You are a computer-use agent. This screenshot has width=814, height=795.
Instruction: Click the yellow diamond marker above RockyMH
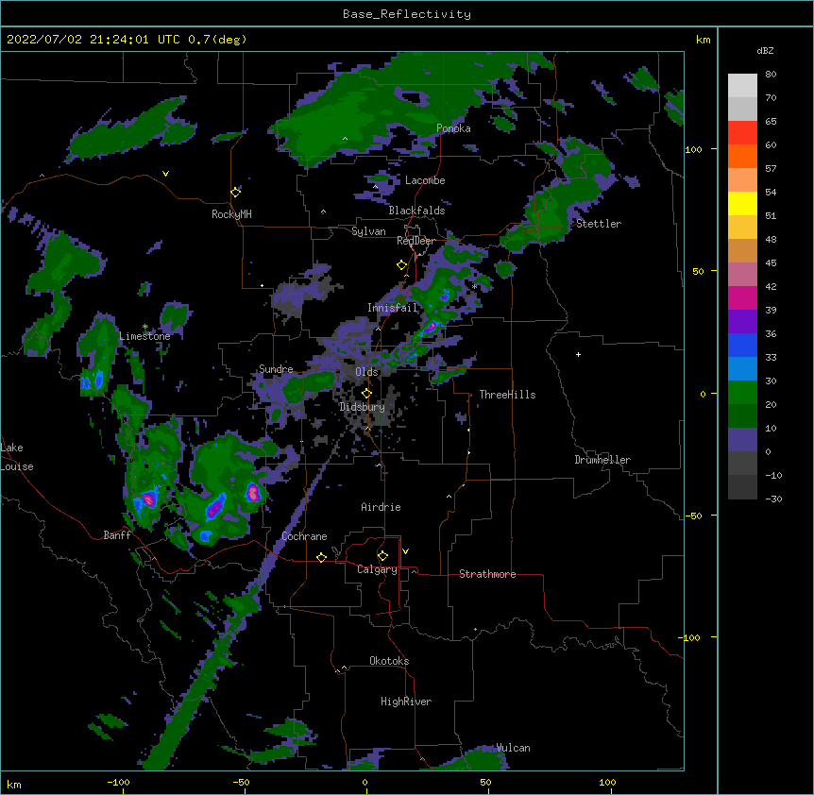tap(236, 193)
